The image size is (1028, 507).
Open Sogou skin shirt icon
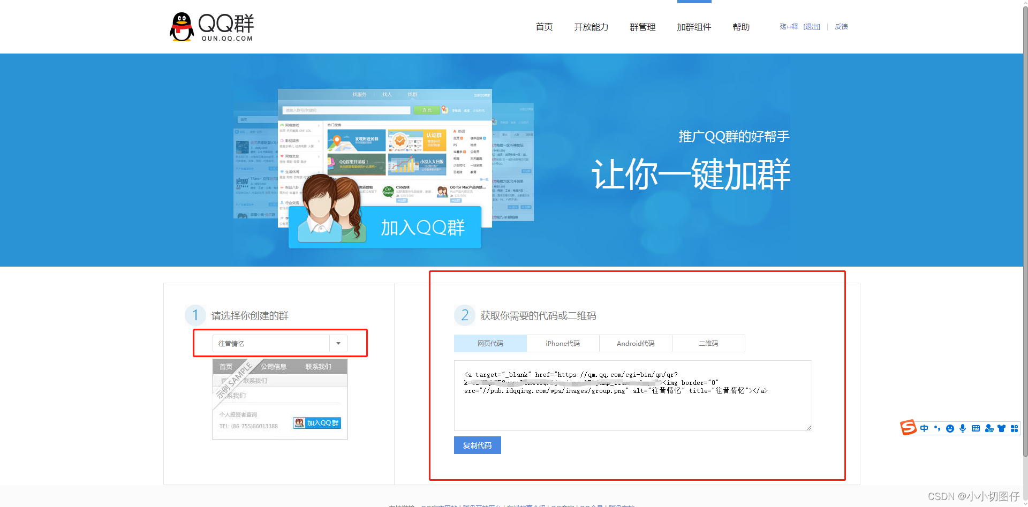[1001, 428]
